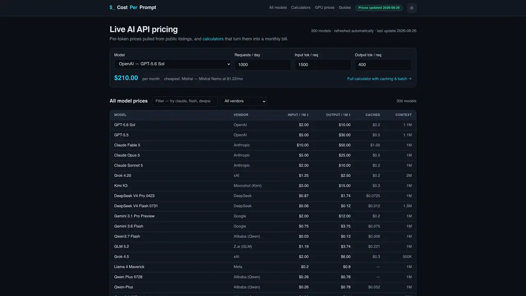The image size is (526, 296).
Task: Select the Claude Fable 5 table row
Action: tap(263, 145)
